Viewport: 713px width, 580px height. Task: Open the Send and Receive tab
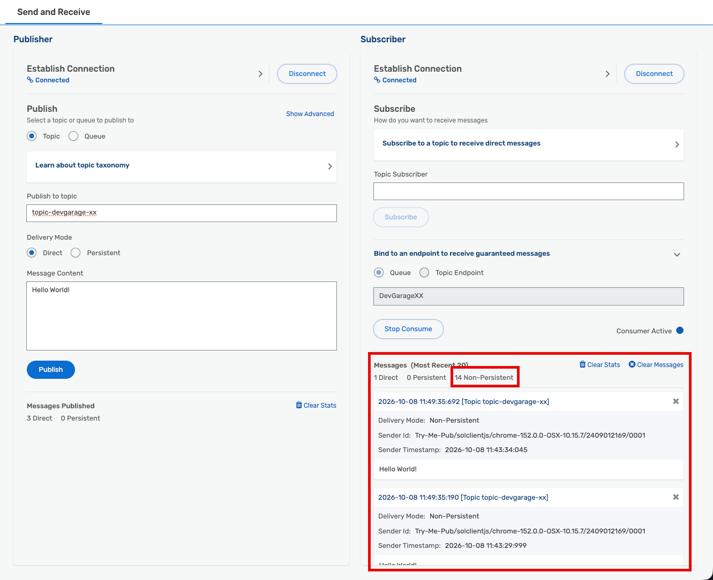pos(54,12)
